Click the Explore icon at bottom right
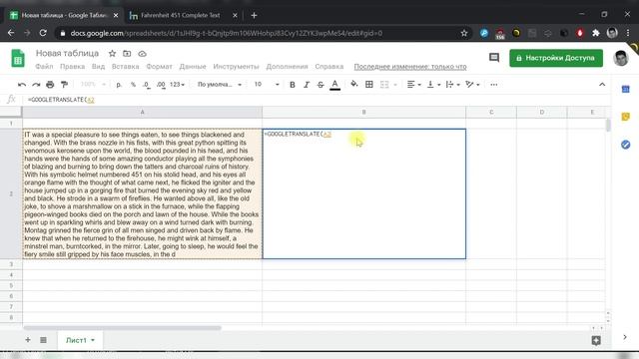 (x=596, y=340)
